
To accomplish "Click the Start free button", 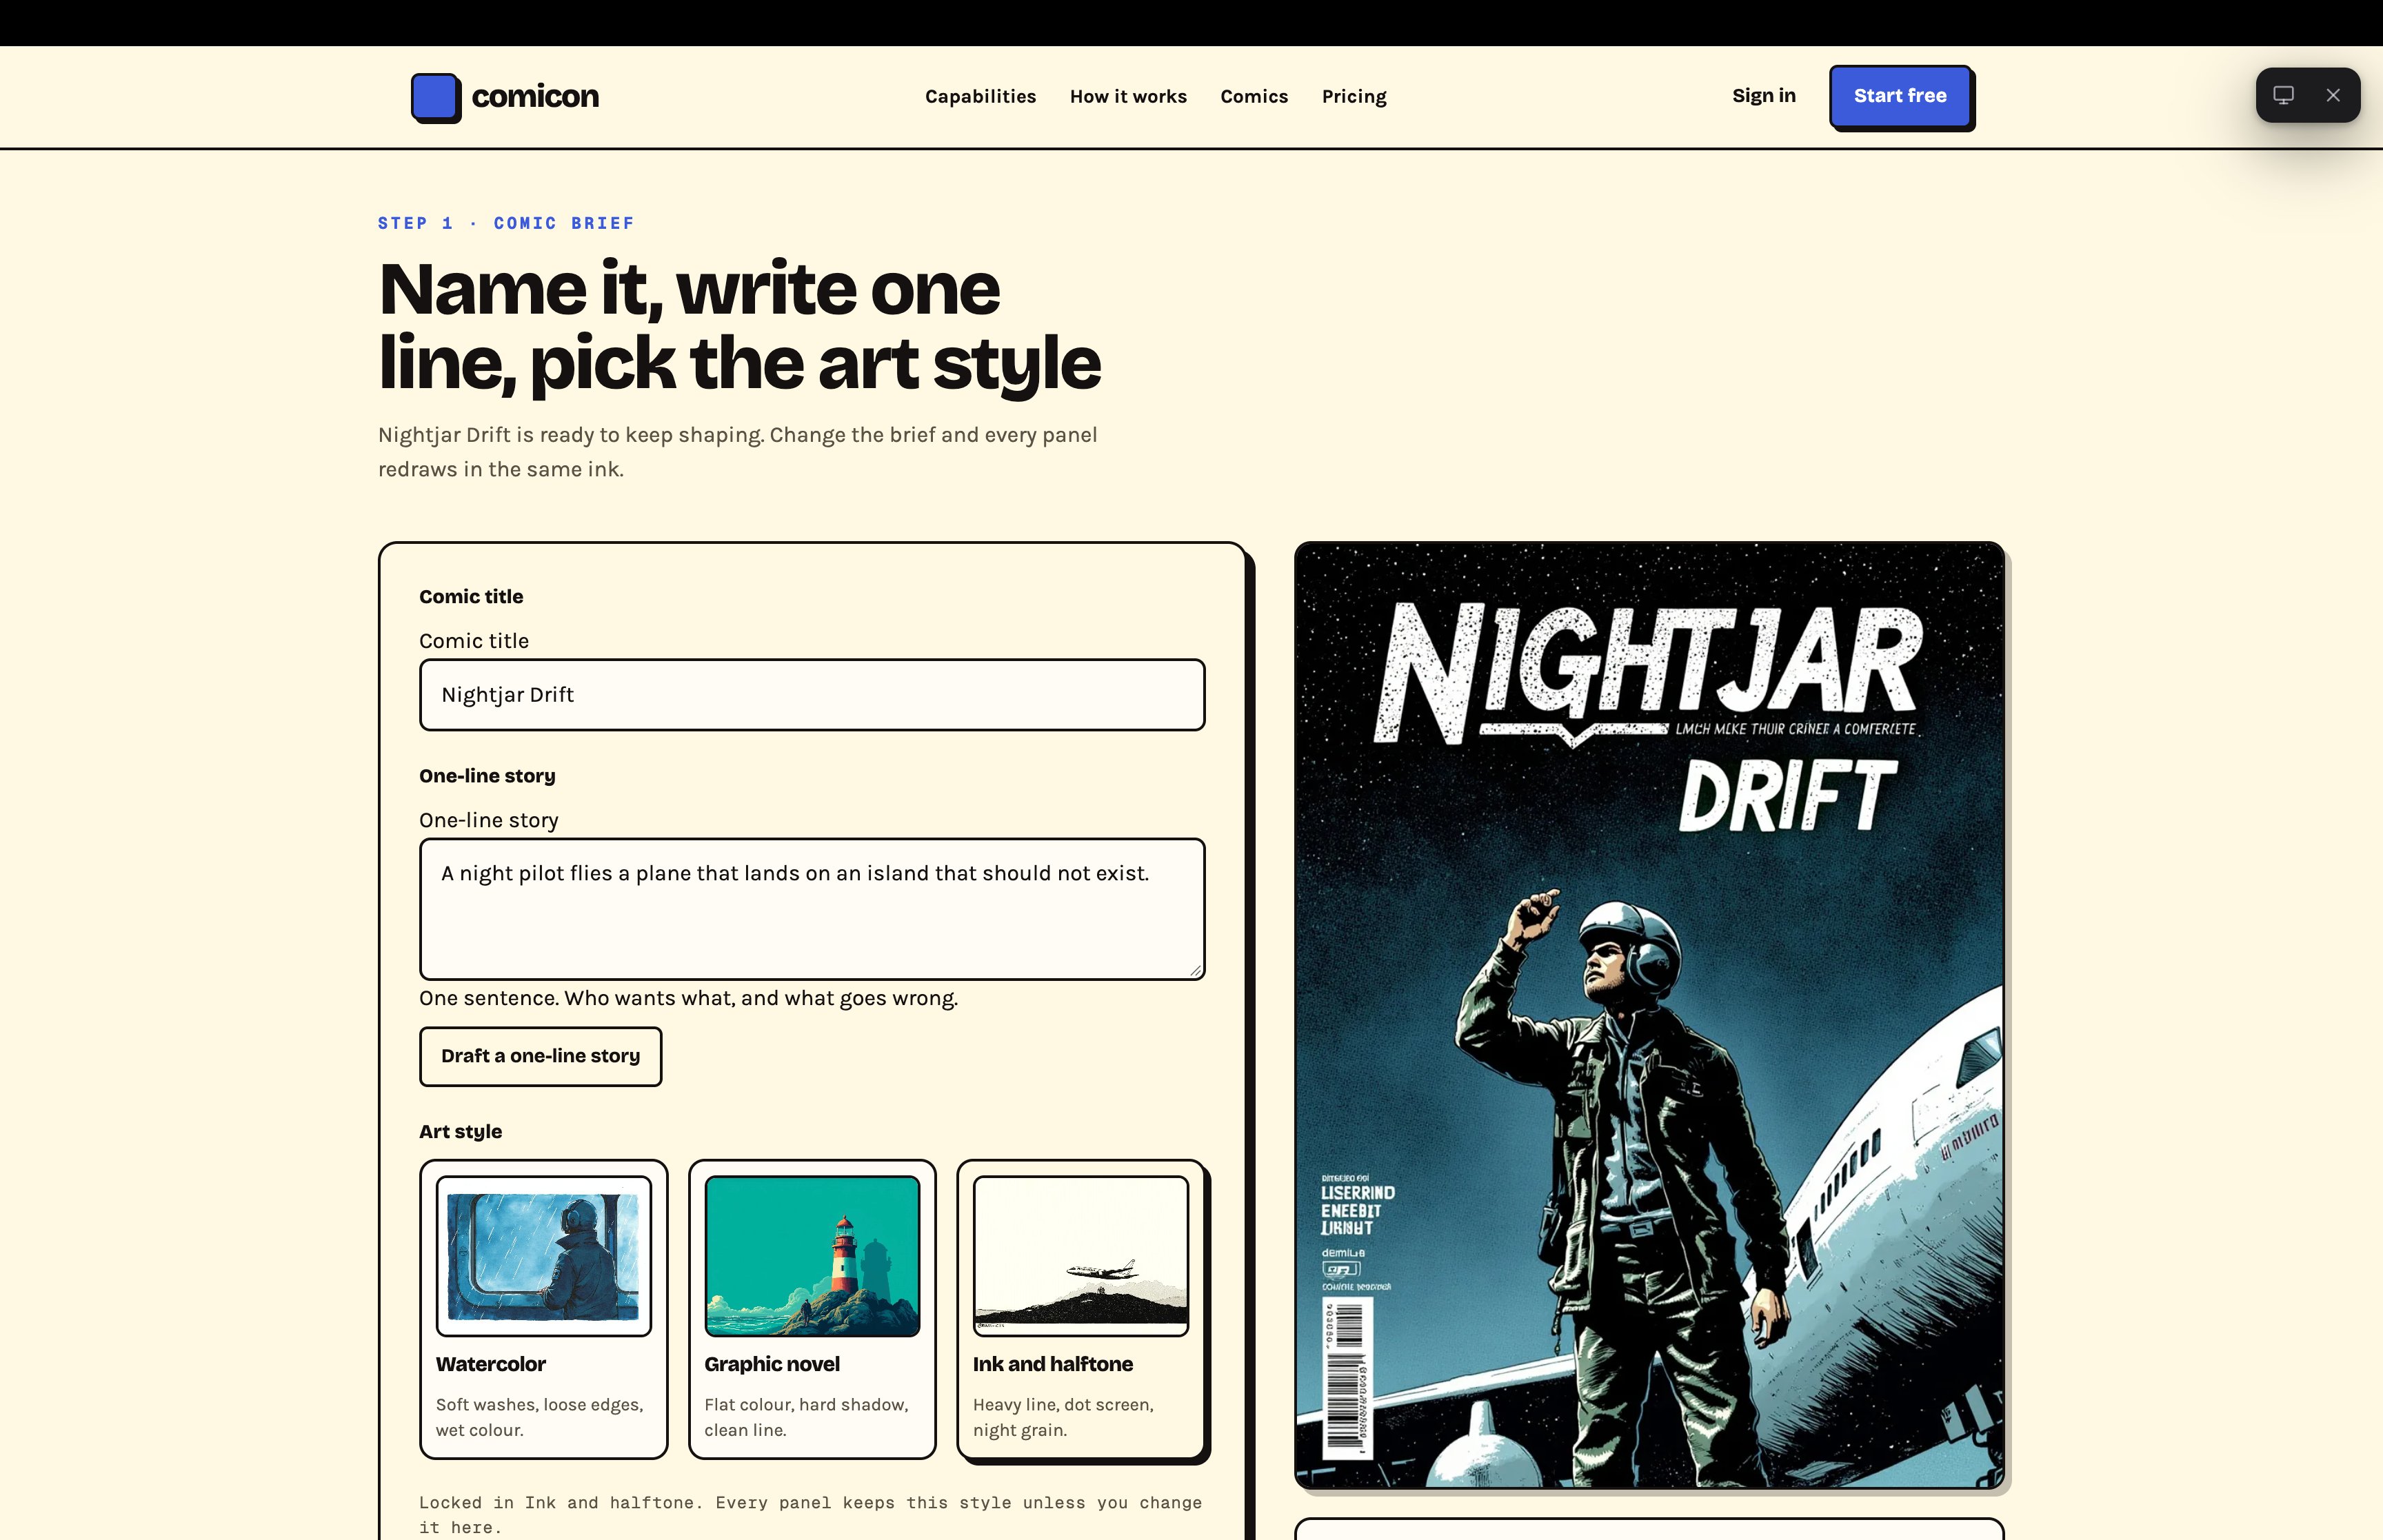I will point(1900,96).
